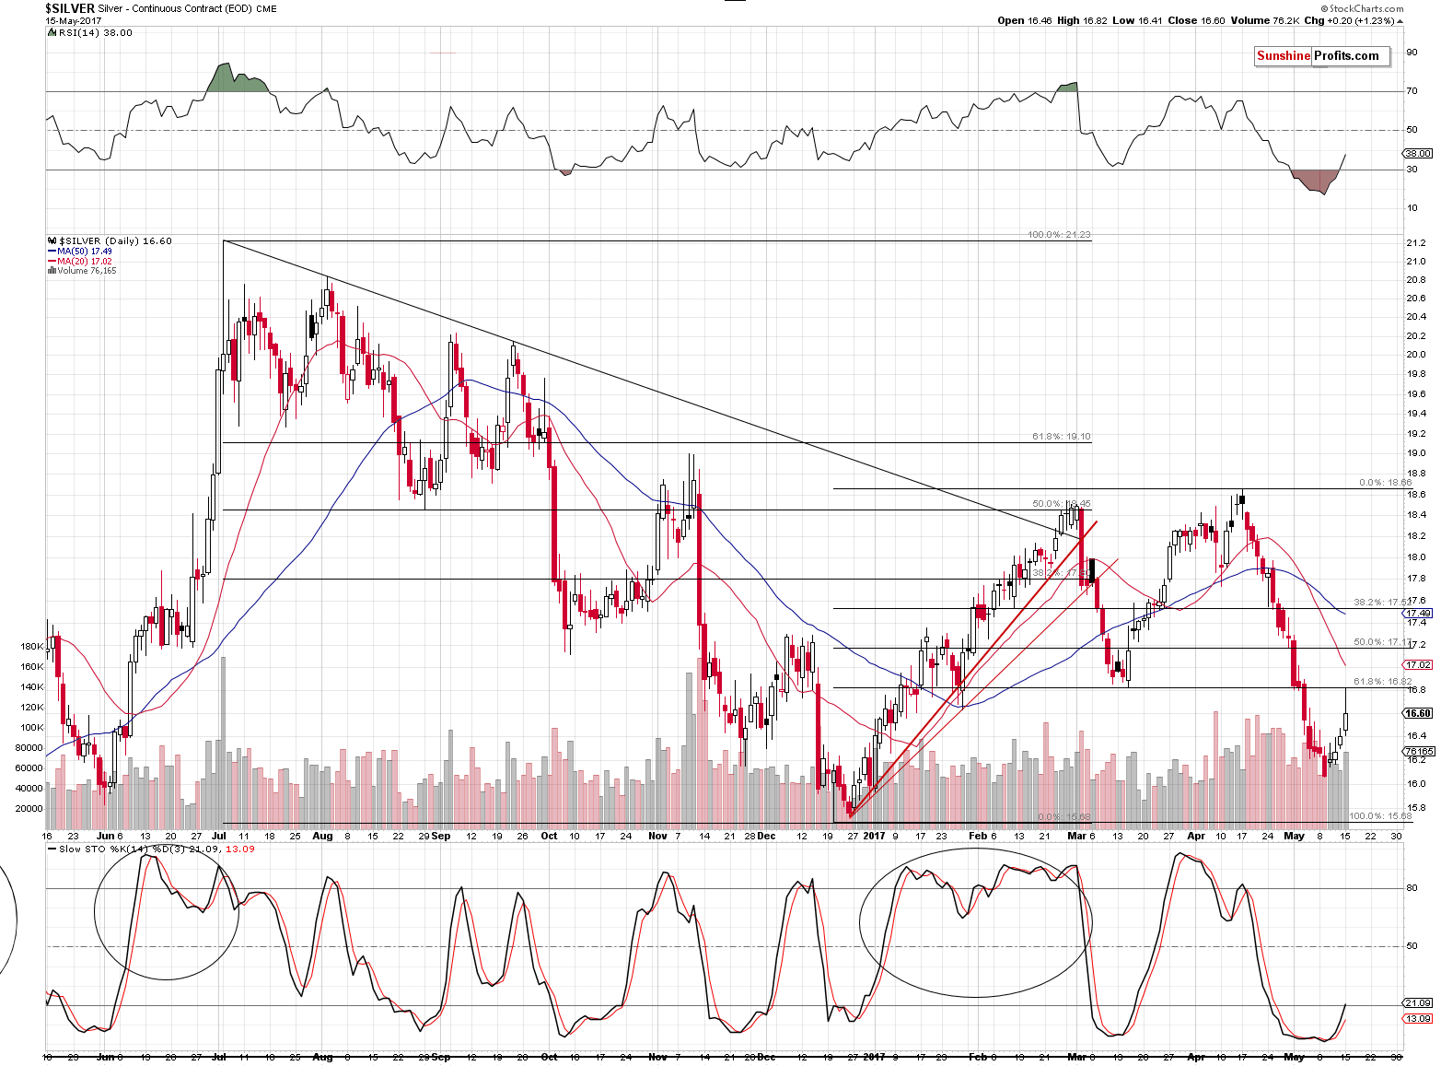
Task: Click the '100.0%: 21.23' Fibonacci label
Action: [x=1059, y=235]
